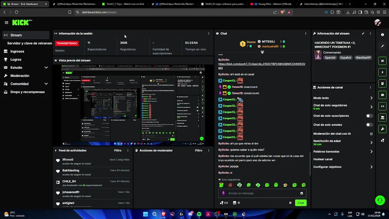The width and height of the screenshot is (389, 219).
Task: Expand Configurar objetivos options
Action: 371,167
